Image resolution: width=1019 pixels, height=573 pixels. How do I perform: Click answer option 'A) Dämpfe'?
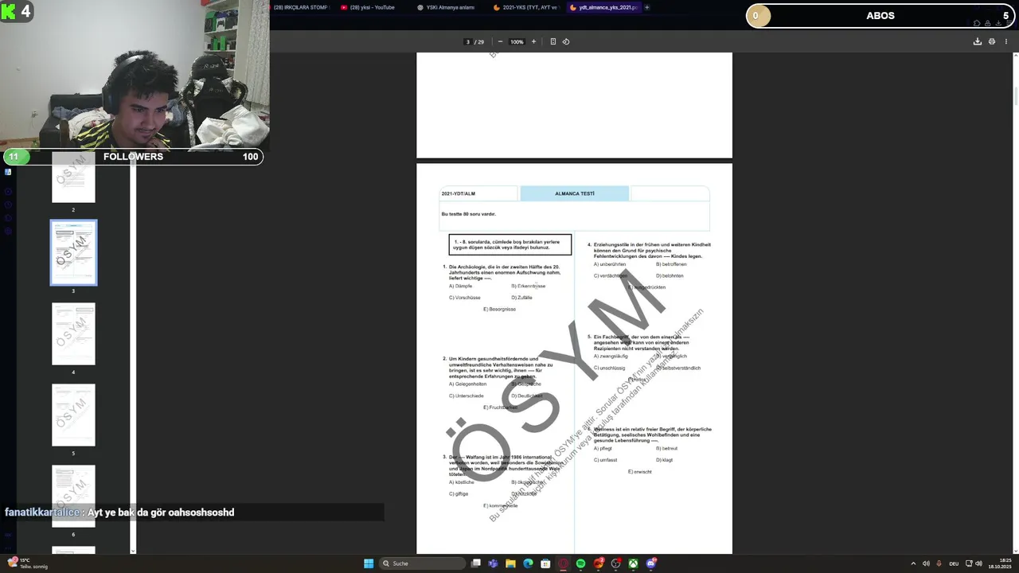pyautogui.click(x=460, y=286)
